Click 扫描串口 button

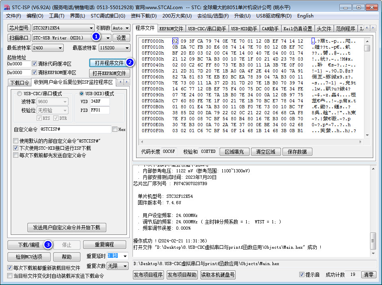pyautogui.click(x=19, y=38)
